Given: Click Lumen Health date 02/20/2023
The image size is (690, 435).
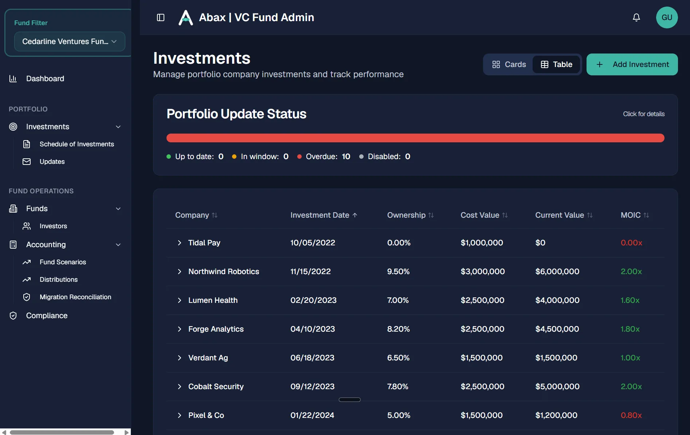Looking at the screenshot, I should (313, 300).
